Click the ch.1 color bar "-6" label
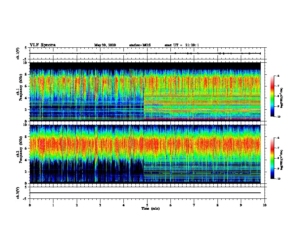298x230 pixels. coord(278,76)
